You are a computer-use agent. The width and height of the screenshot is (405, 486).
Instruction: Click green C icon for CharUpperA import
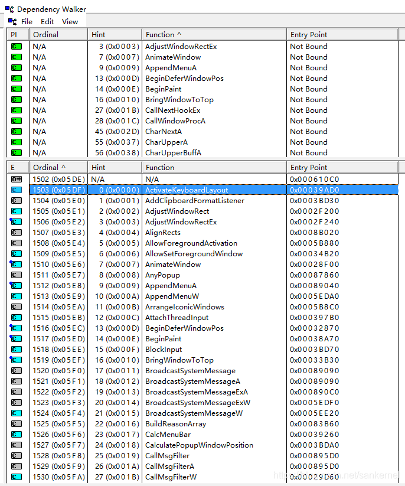click(17, 142)
